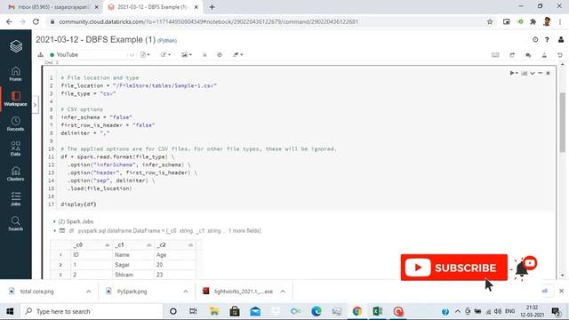Screen dimensions: 569x320
Task: Open Search in sidebar
Action: tap(16, 223)
